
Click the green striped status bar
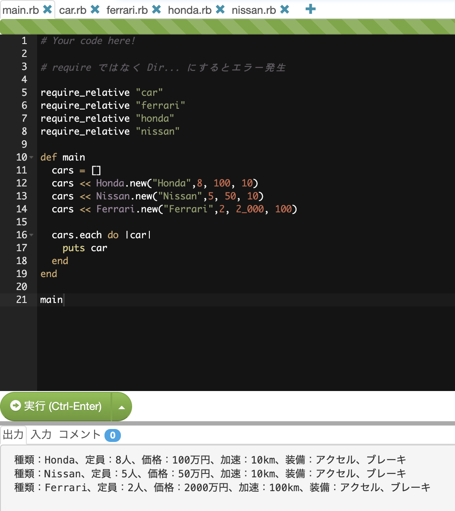point(227,26)
